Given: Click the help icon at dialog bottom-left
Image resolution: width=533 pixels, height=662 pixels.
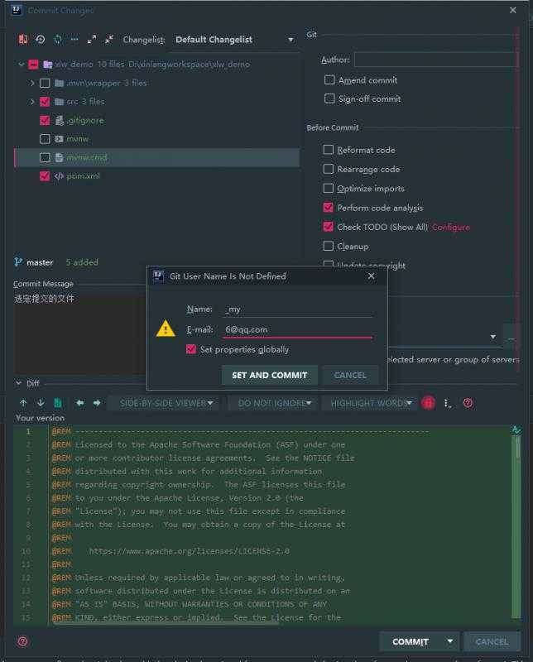Looking at the screenshot, I should tap(22, 641).
